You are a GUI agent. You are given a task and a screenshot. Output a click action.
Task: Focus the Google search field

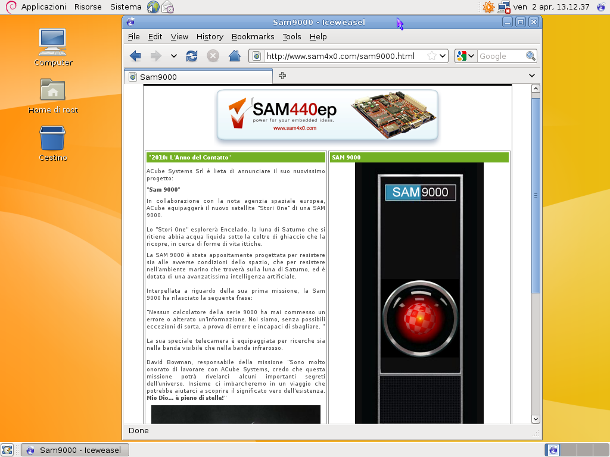pos(501,56)
